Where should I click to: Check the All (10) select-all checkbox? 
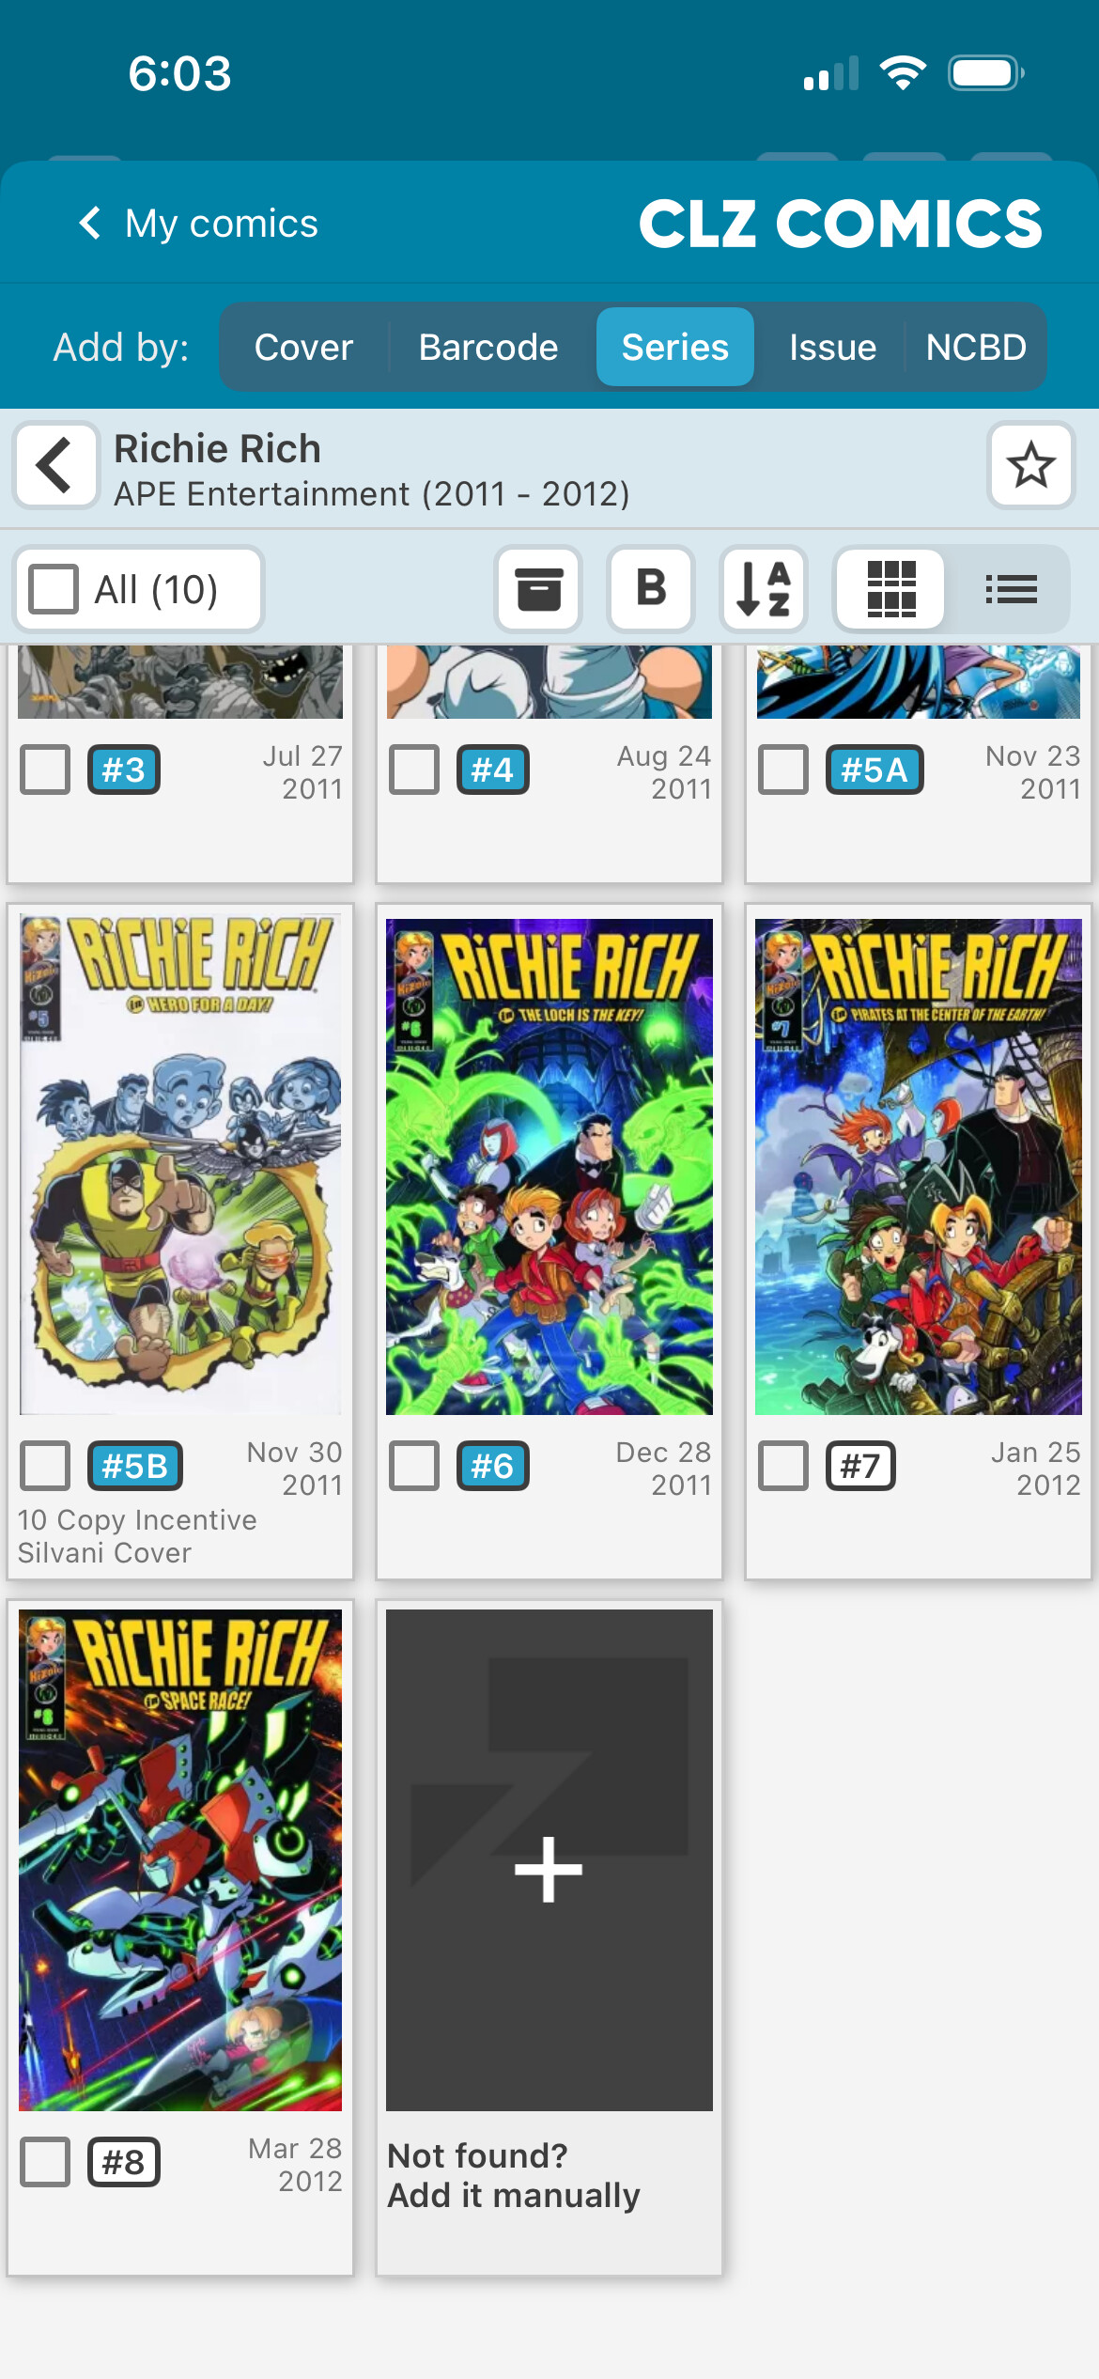click(54, 589)
